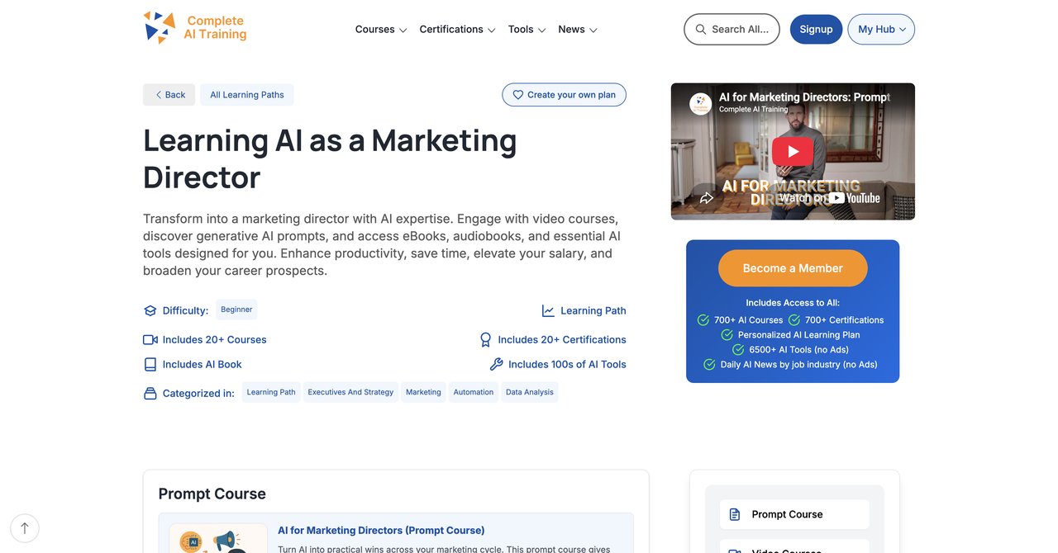Image resolution: width=1058 pixels, height=553 pixels.
Task: Click the heart icon on plan button
Action: point(518,95)
